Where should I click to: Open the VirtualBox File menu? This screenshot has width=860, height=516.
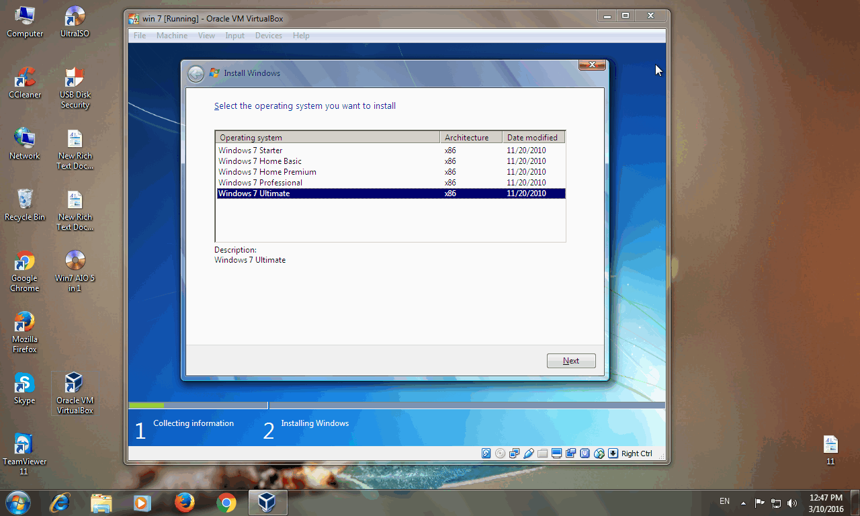pos(140,36)
